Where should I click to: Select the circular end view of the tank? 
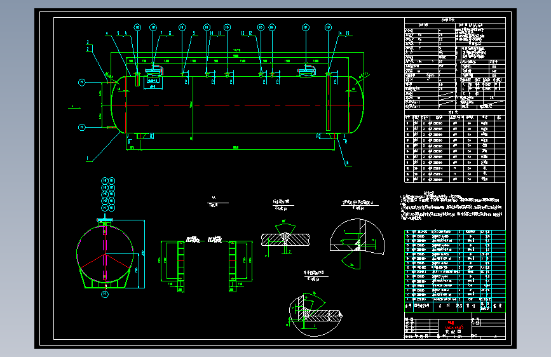click(x=105, y=254)
